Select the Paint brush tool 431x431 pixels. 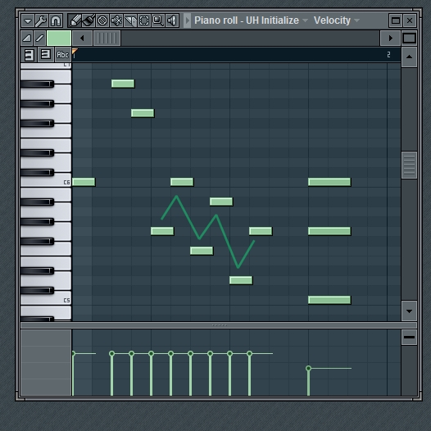pos(88,20)
